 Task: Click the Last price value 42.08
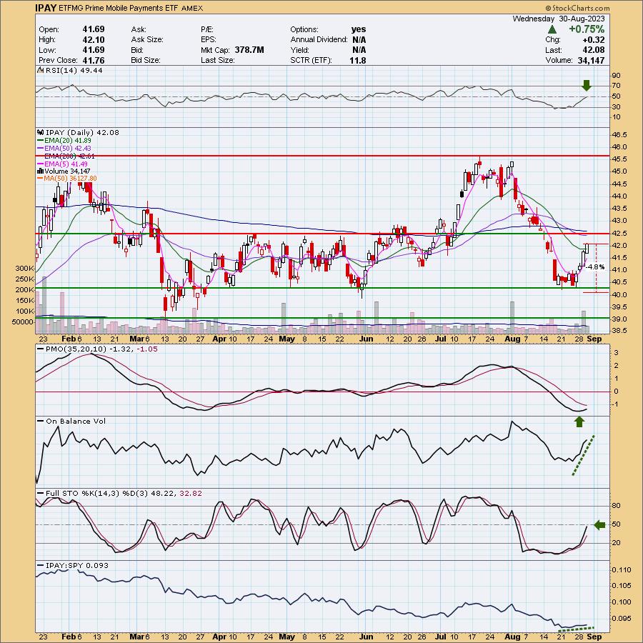coord(594,50)
